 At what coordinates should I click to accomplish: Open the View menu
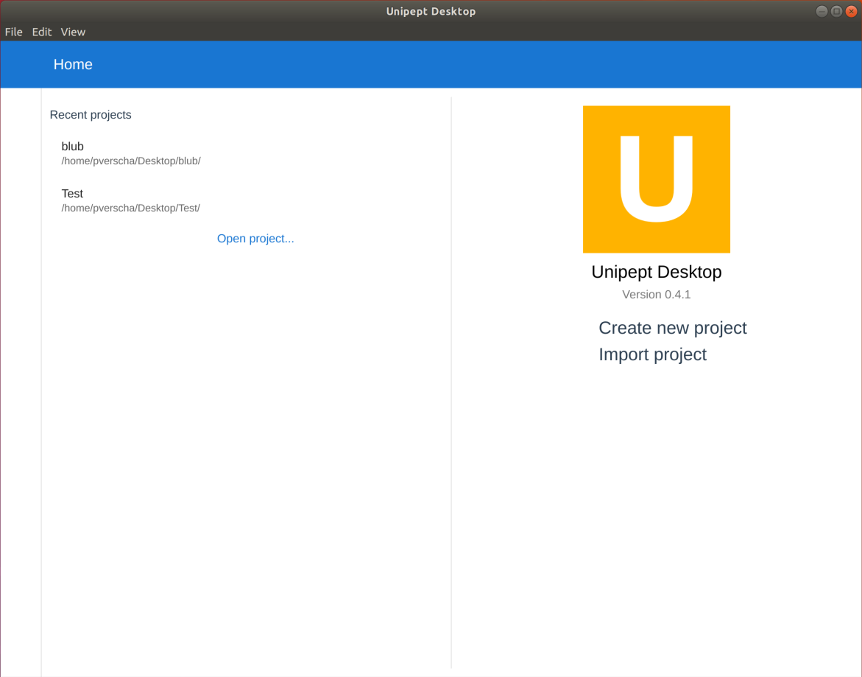73,32
